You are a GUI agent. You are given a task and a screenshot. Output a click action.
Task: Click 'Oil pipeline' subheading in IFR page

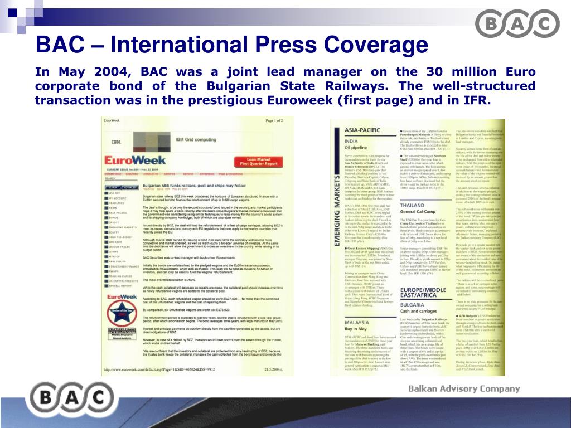[x=356, y=148]
